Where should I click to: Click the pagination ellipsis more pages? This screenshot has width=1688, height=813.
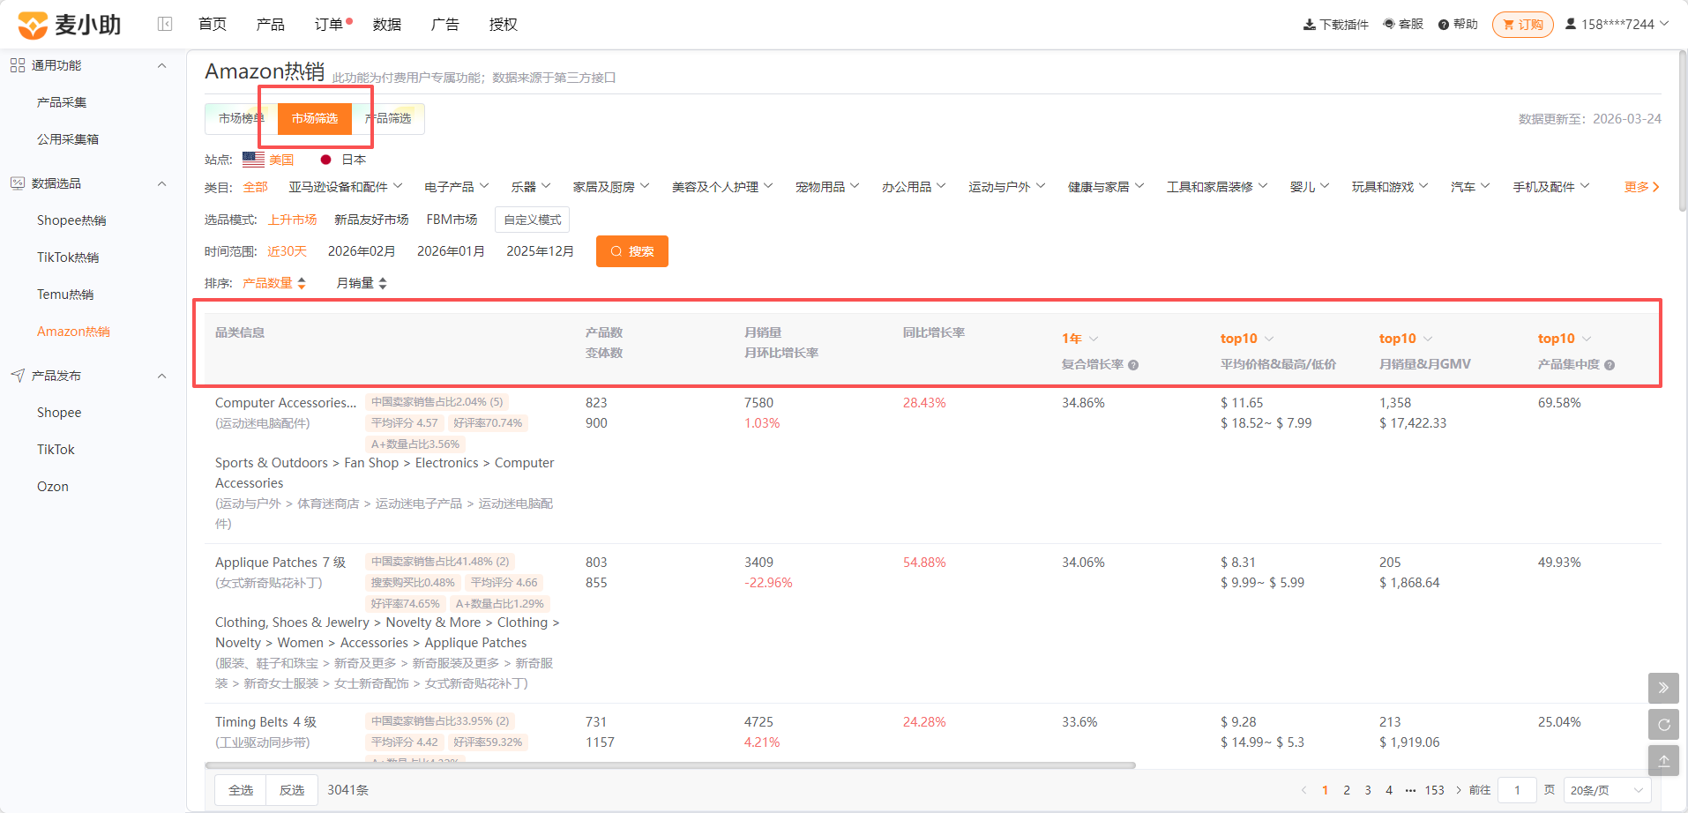tap(1410, 790)
